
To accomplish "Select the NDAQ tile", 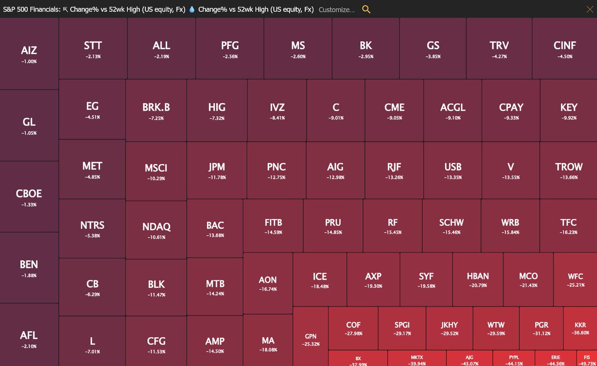I will (x=156, y=230).
